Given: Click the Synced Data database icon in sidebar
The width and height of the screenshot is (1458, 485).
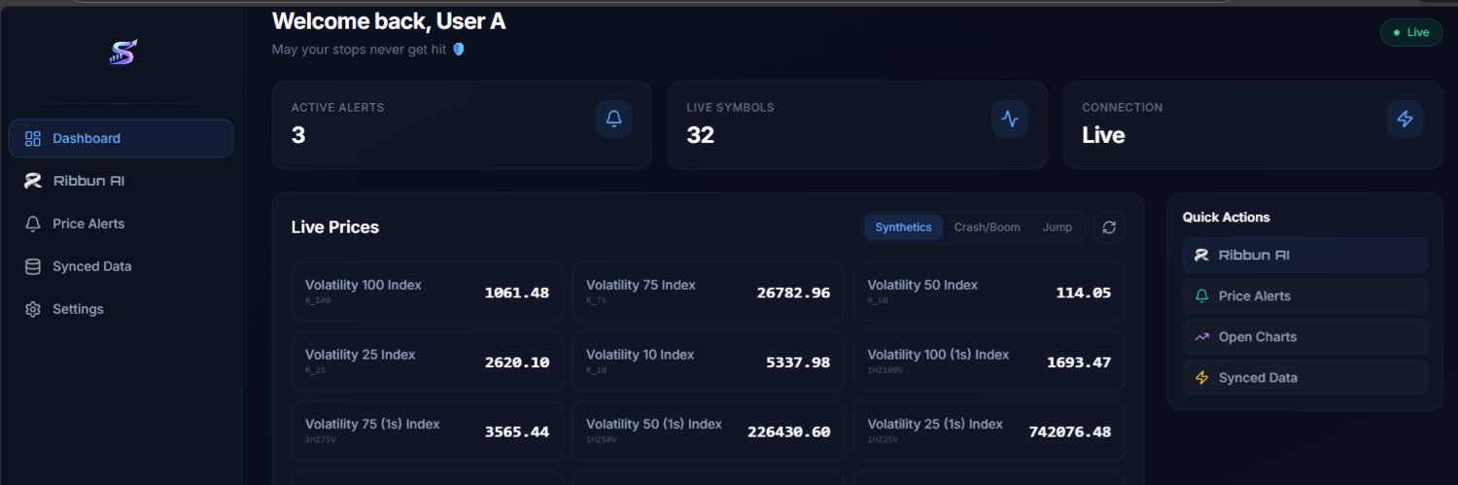Looking at the screenshot, I should [33, 266].
